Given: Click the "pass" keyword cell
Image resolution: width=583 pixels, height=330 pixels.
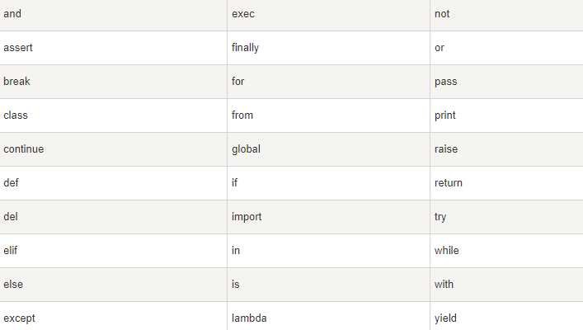Looking at the screenshot, I should pos(446,82).
